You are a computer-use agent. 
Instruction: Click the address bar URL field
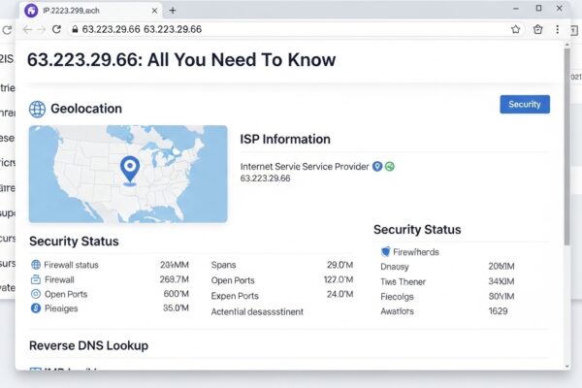[291, 29]
